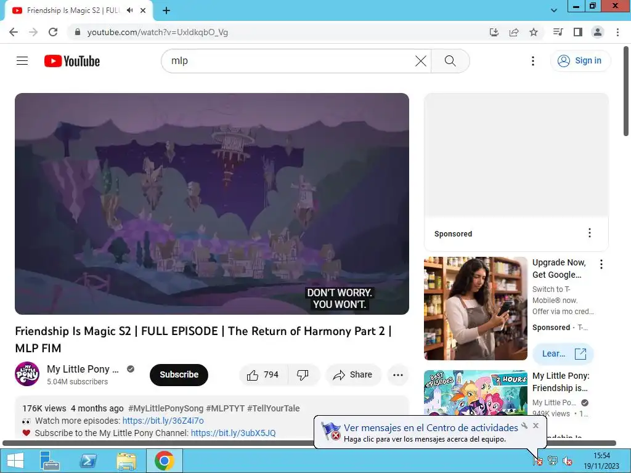Click the Sign in button
Screen dimensions: 631x473
[x=580, y=61]
